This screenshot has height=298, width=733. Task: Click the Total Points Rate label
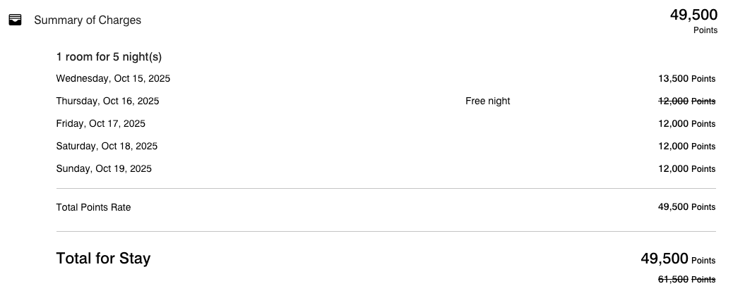93,208
